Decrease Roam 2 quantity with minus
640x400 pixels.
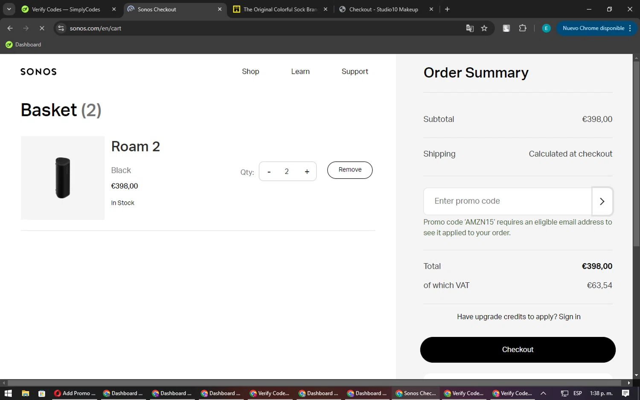tap(269, 171)
